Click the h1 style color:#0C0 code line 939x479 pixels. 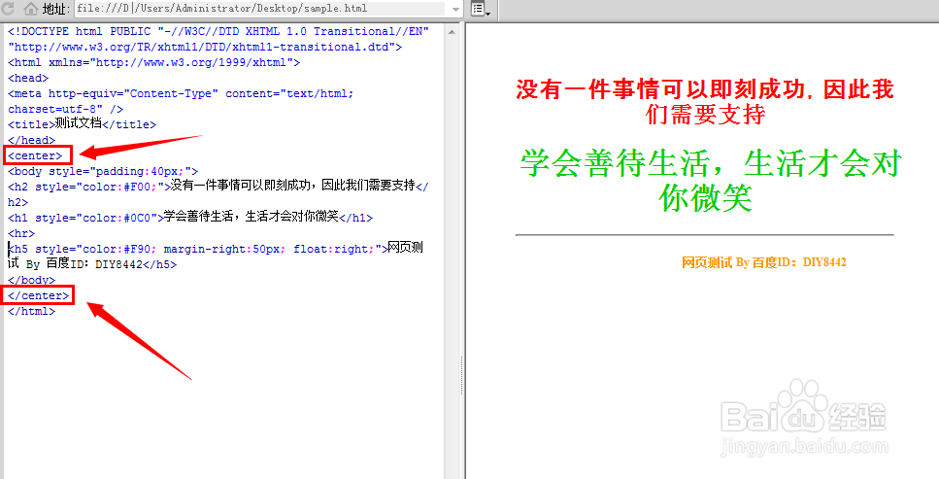pyautogui.click(x=189, y=217)
